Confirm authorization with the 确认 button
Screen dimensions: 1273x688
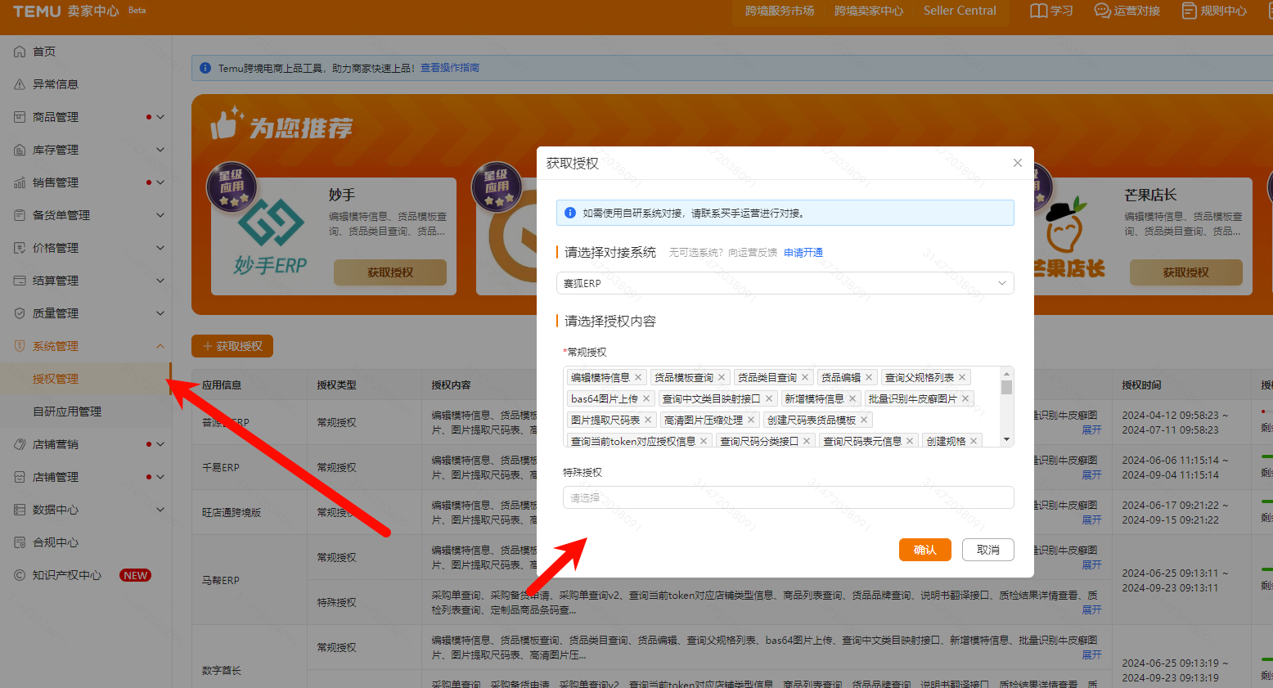coord(925,550)
